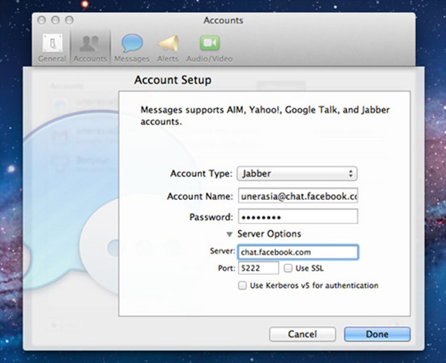The height and width of the screenshot is (363, 446).
Task: Click the minimize window button
Action: 55,20
